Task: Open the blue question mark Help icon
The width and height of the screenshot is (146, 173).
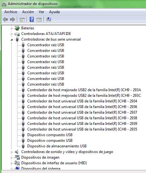Action: pos(32,19)
